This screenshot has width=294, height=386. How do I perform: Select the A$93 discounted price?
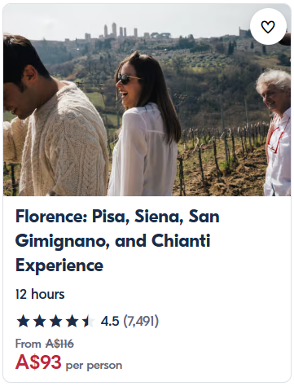38,362
